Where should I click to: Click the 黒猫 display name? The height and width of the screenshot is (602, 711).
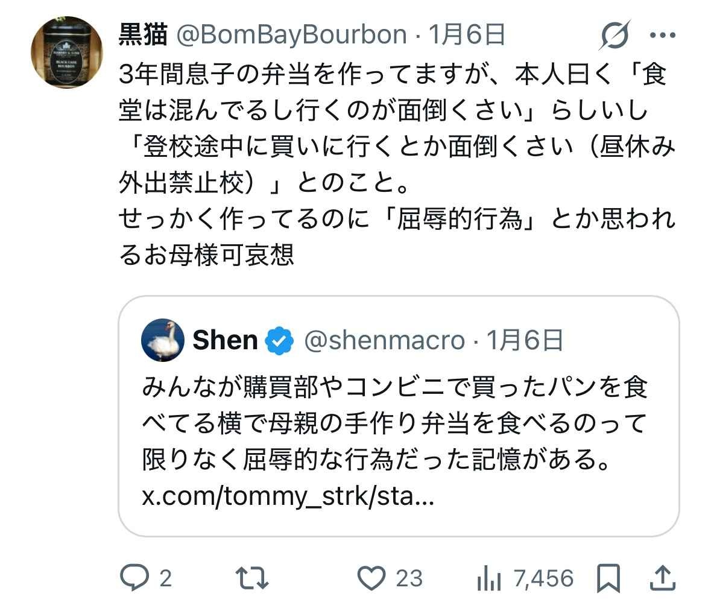143,36
